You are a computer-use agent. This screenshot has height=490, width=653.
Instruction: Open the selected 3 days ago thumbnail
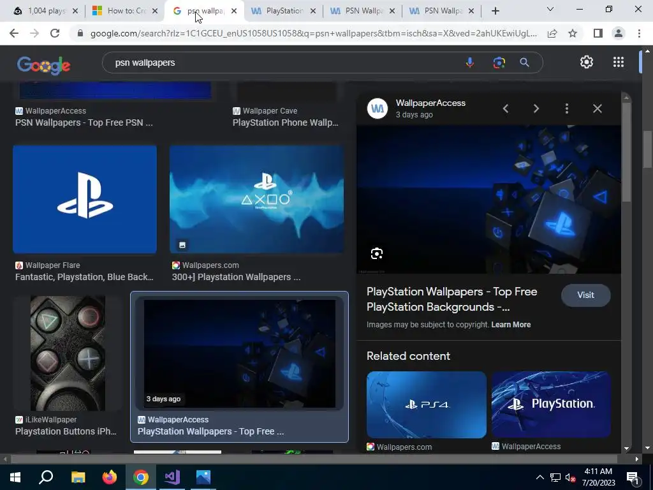pyautogui.click(x=240, y=353)
